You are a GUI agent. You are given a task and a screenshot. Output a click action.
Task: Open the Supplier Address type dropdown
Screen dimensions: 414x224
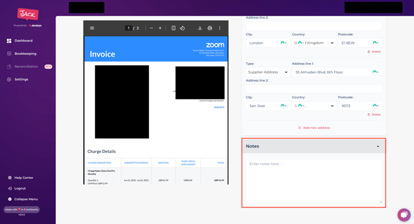(268, 72)
